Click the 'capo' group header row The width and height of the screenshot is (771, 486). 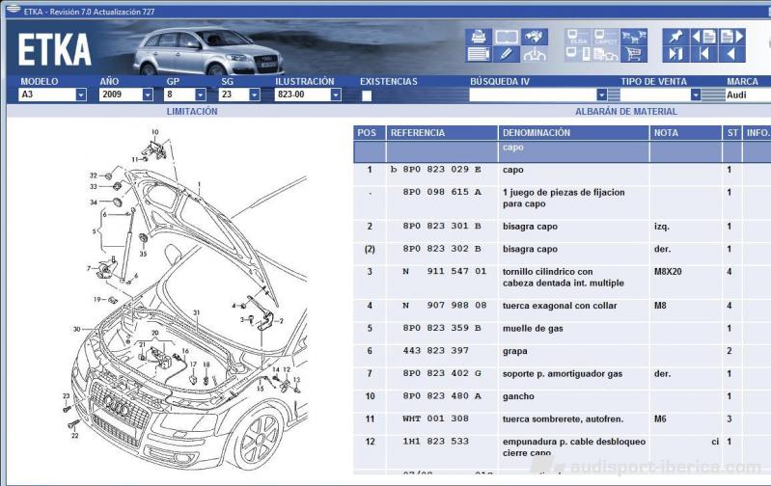pos(562,151)
